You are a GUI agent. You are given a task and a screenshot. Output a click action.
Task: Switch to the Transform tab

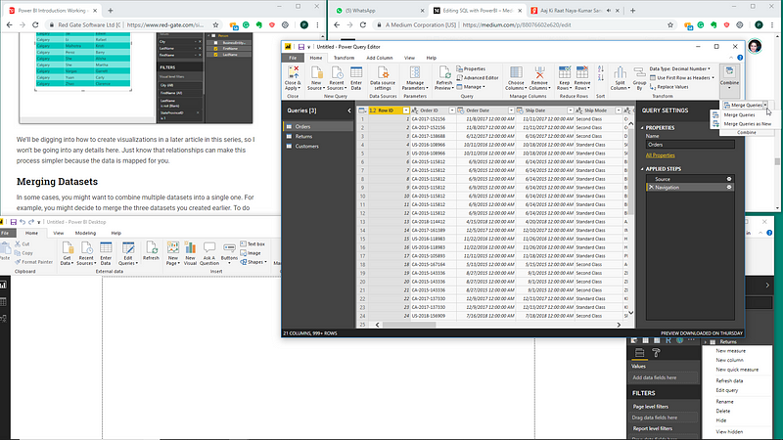pyautogui.click(x=344, y=58)
